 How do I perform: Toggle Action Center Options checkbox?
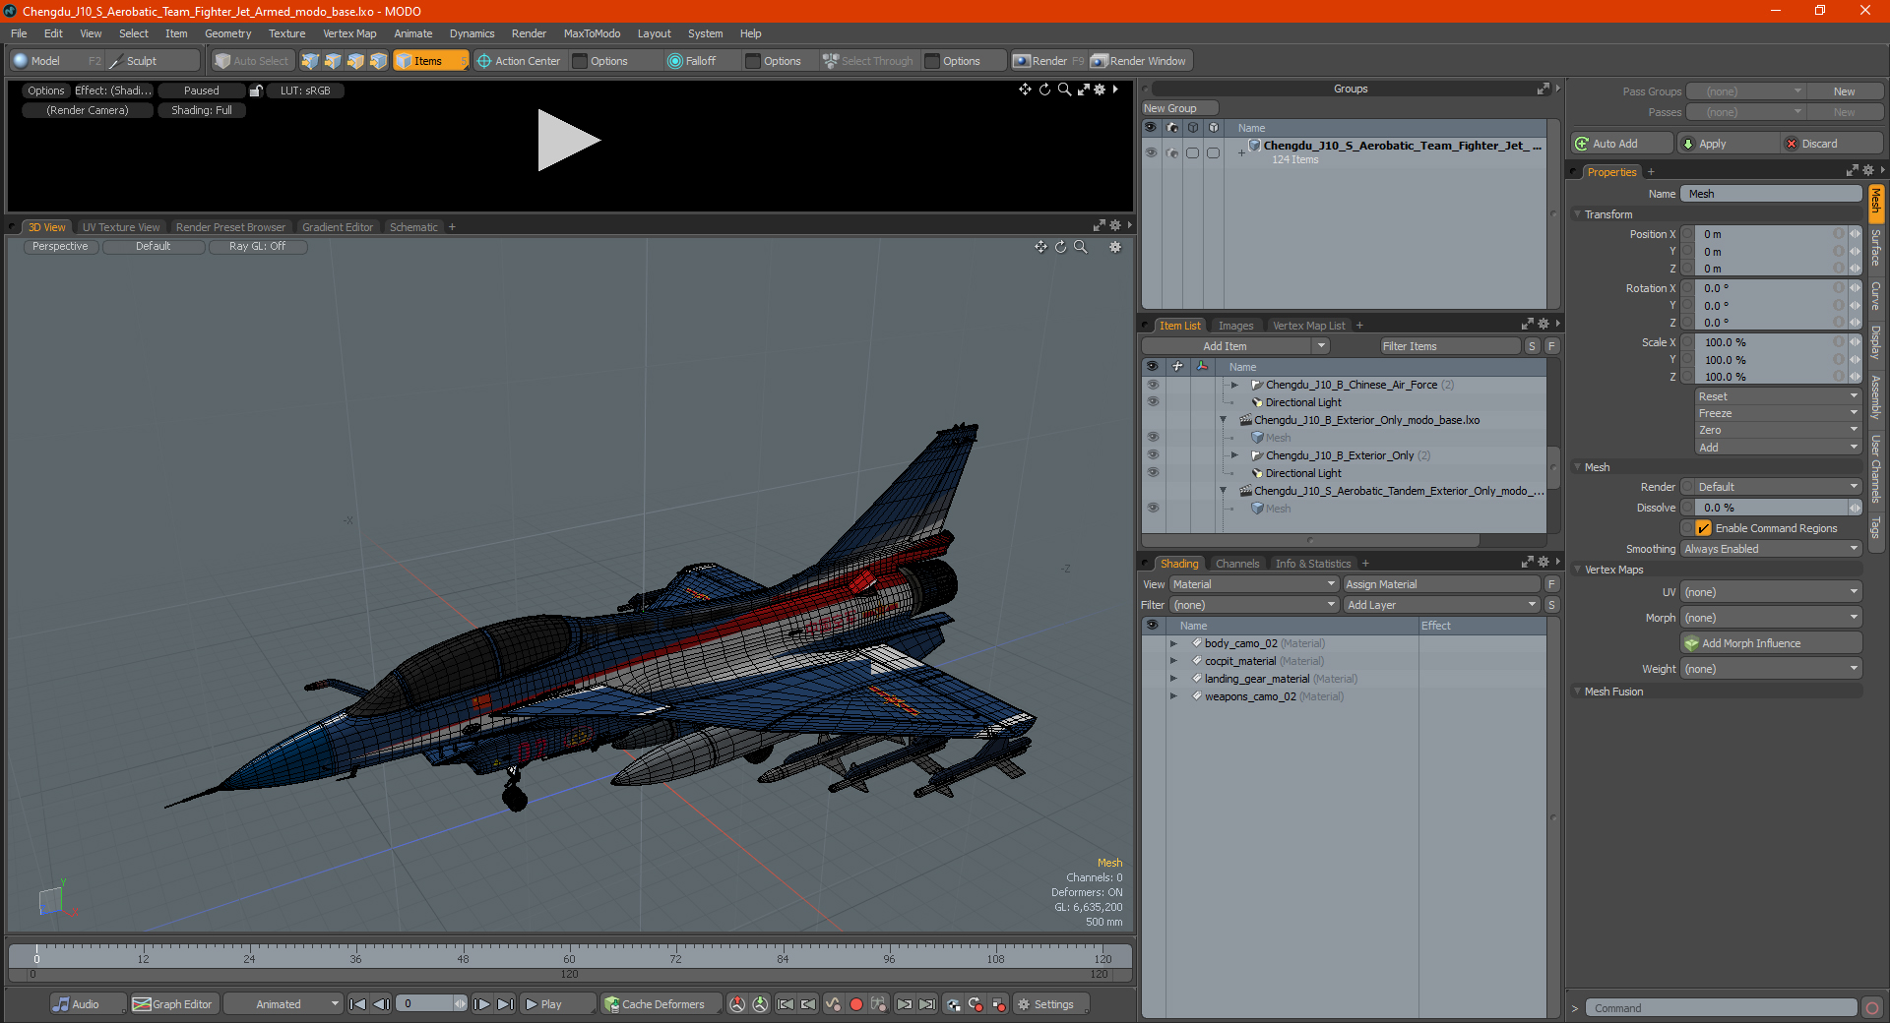[x=580, y=61]
